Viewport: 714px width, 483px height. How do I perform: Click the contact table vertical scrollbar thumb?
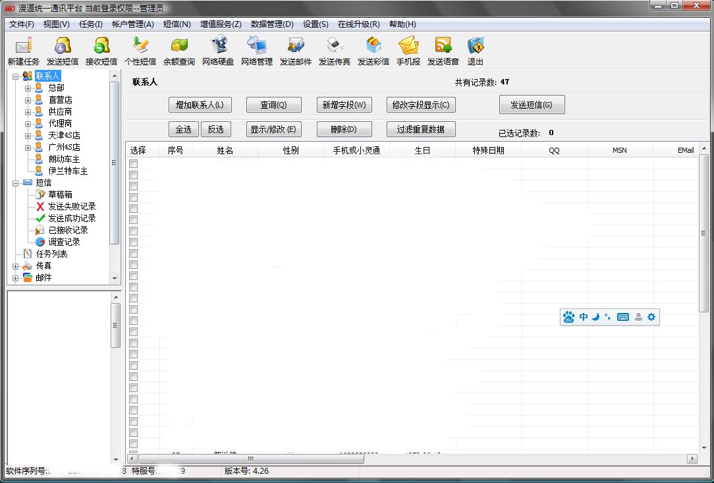pos(703,233)
